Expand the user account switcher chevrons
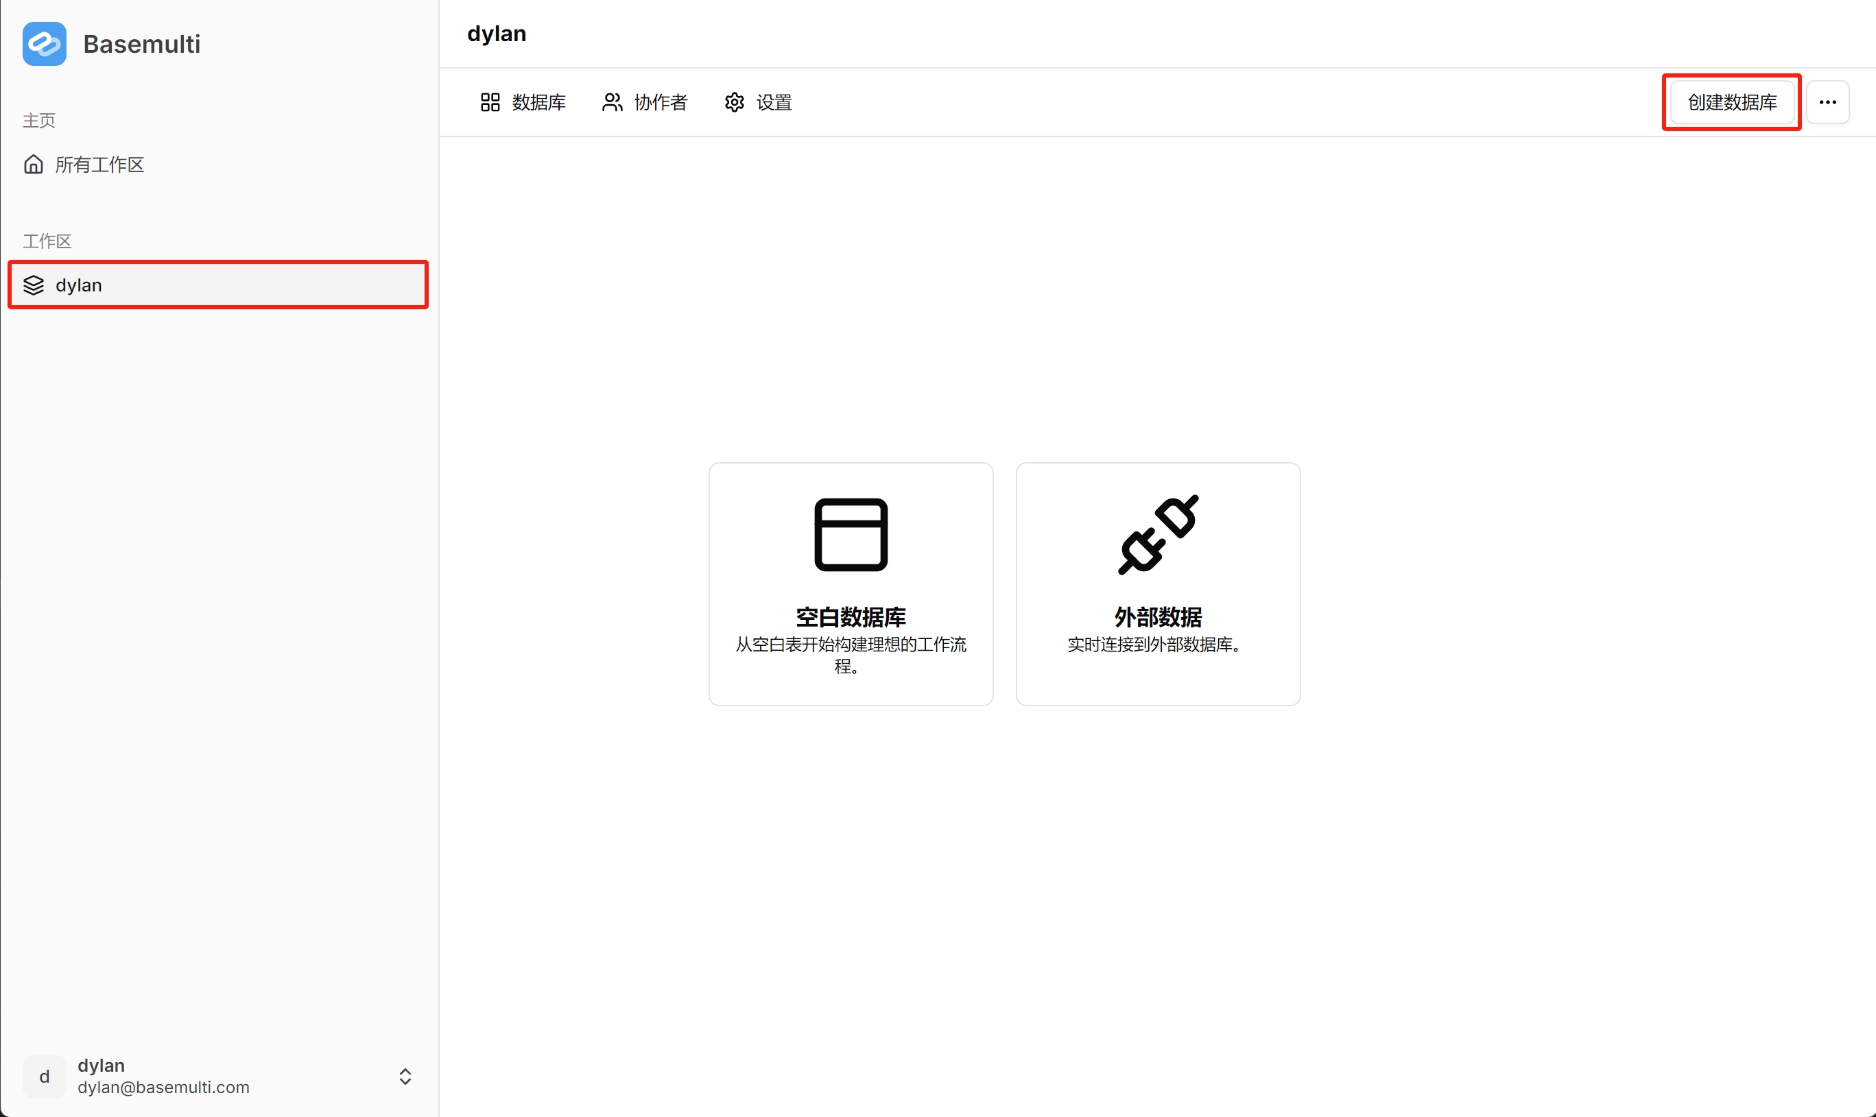1876x1117 pixels. [x=405, y=1077]
